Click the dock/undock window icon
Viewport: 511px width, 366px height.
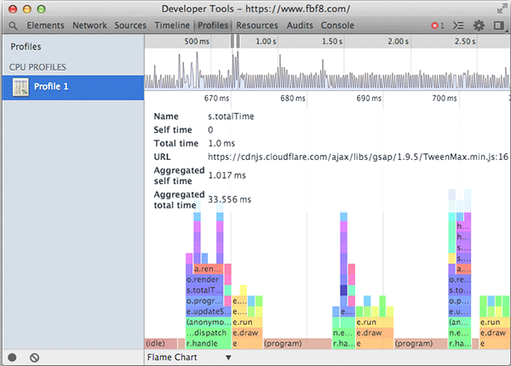pos(498,26)
